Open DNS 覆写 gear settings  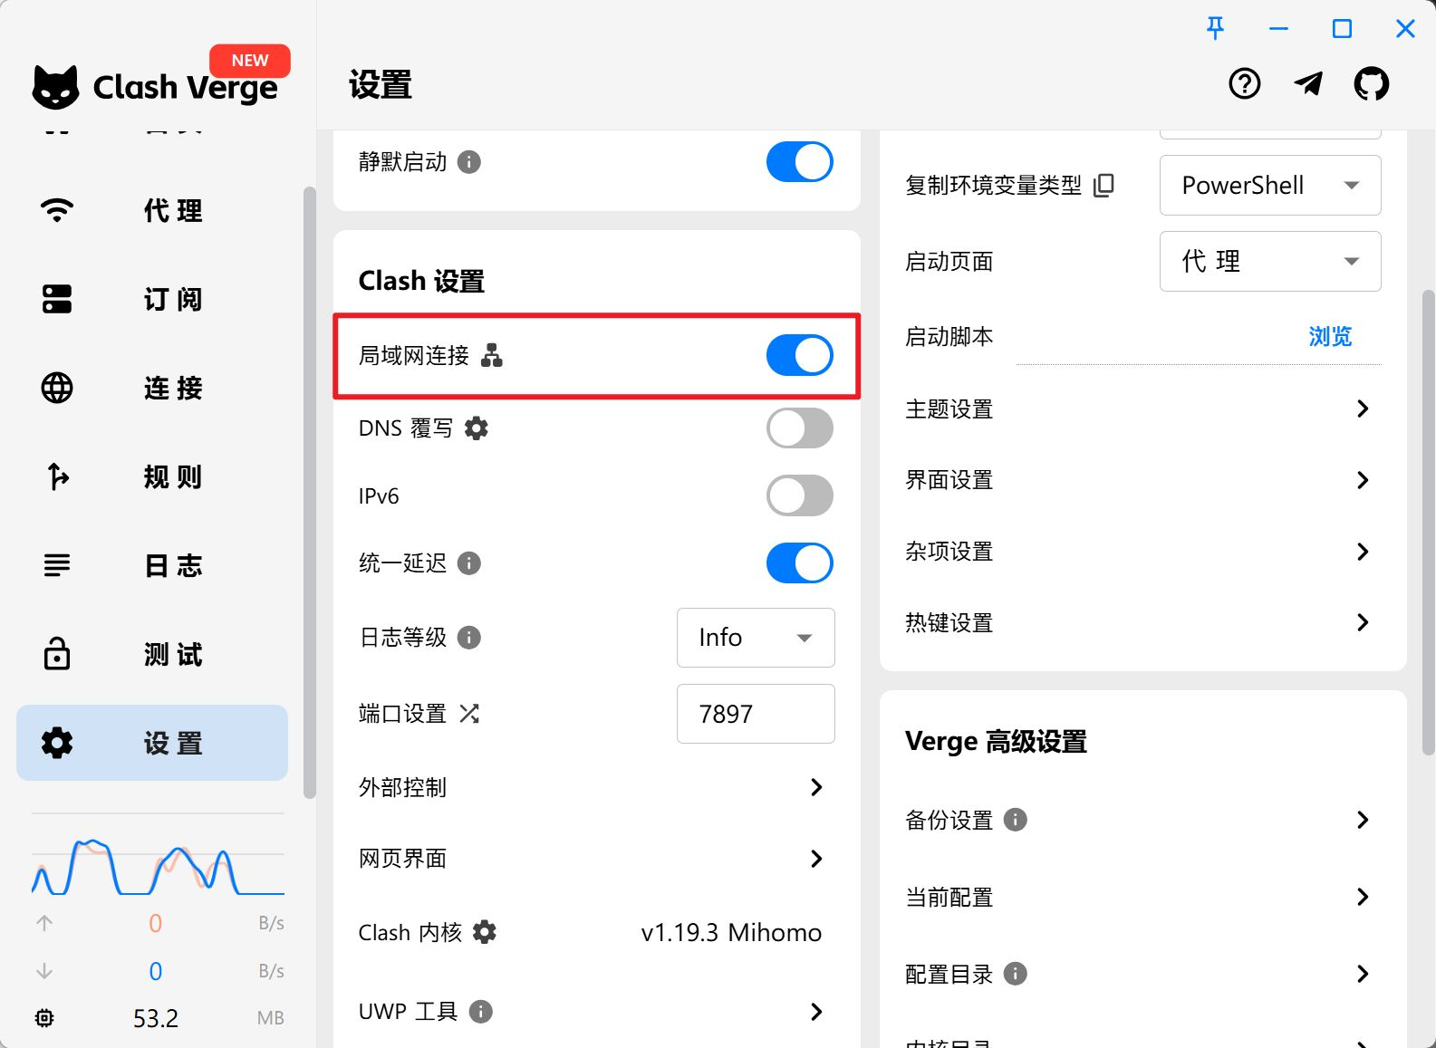(477, 428)
